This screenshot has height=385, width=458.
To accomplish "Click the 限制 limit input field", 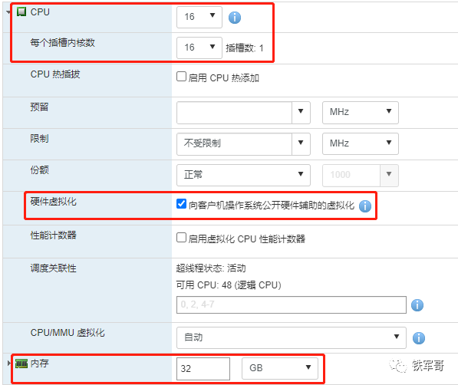I will [234, 144].
